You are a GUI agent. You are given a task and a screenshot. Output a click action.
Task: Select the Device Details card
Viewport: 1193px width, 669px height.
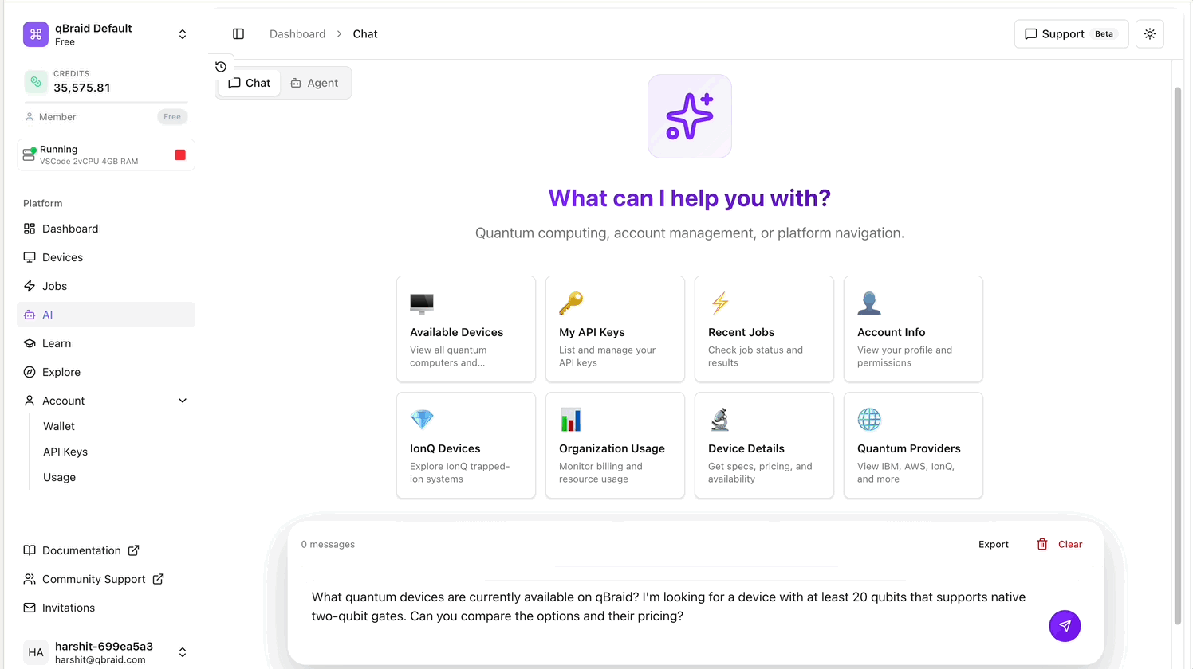[x=764, y=445]
